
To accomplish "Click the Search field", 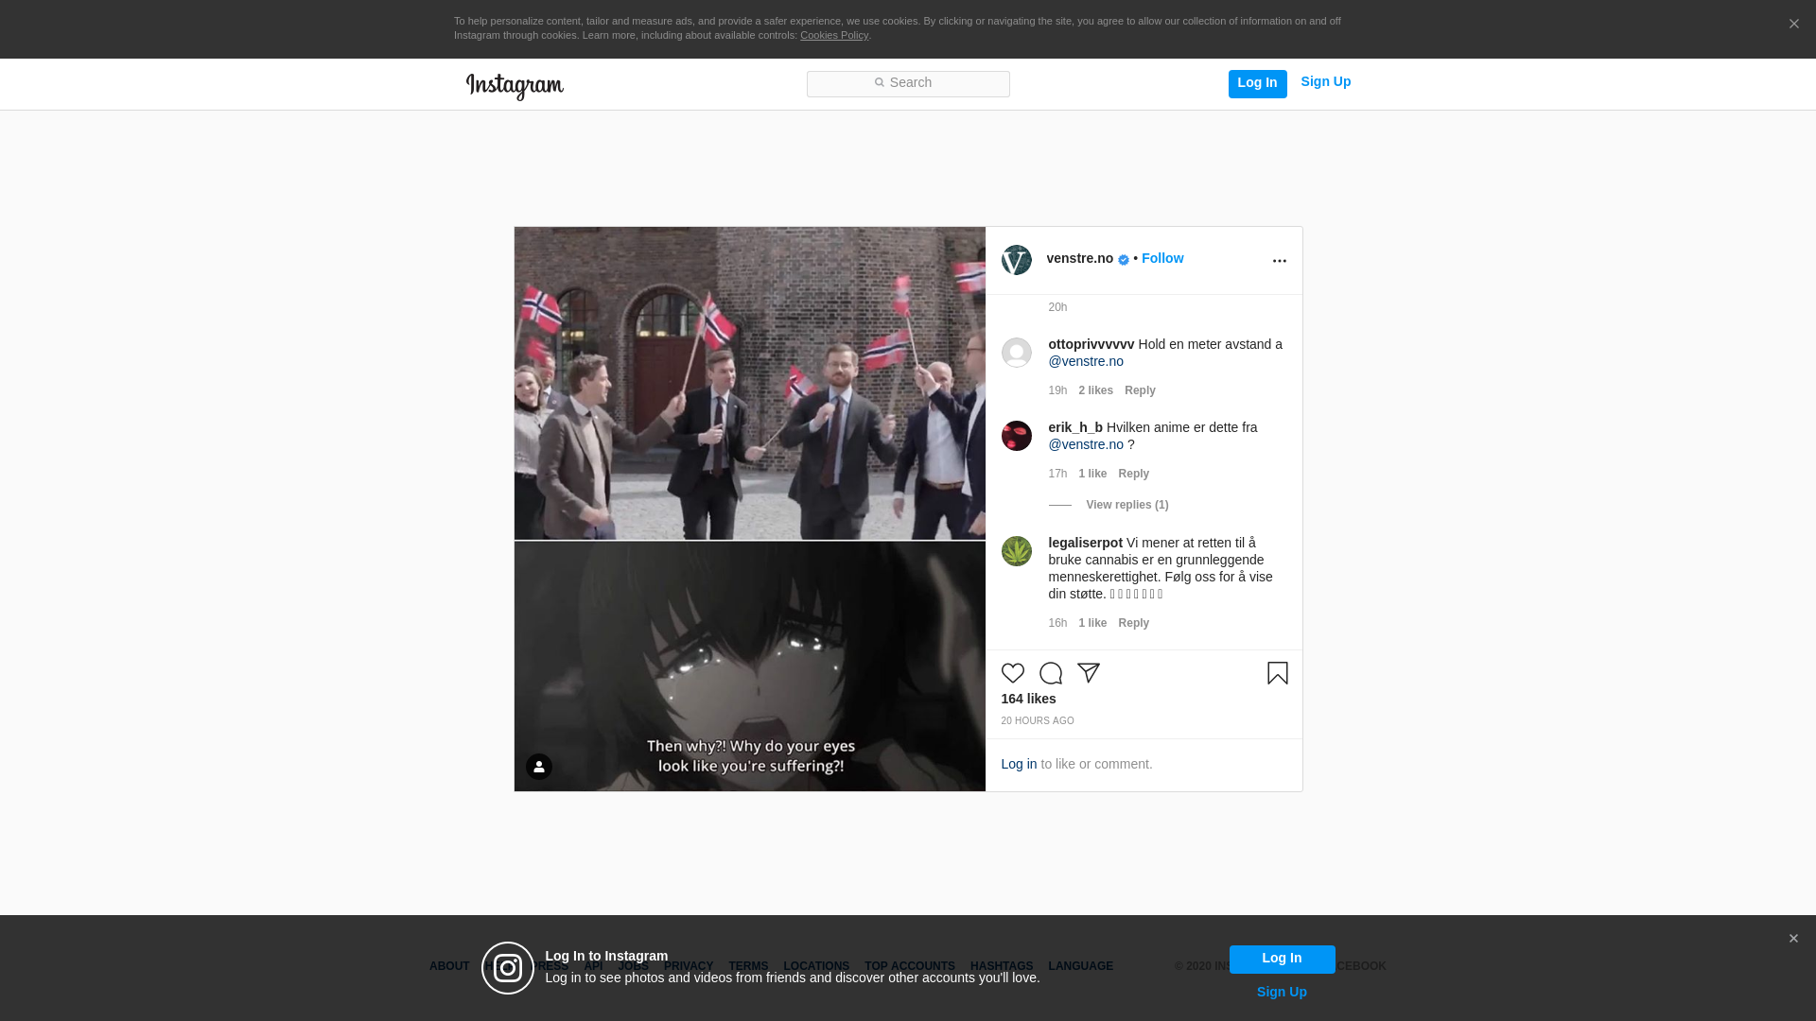I will click(x=908, y=84).
